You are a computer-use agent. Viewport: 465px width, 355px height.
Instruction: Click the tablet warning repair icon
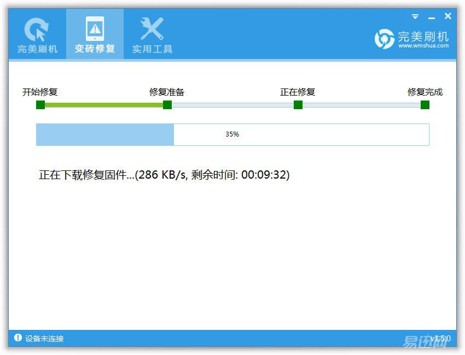95,28
